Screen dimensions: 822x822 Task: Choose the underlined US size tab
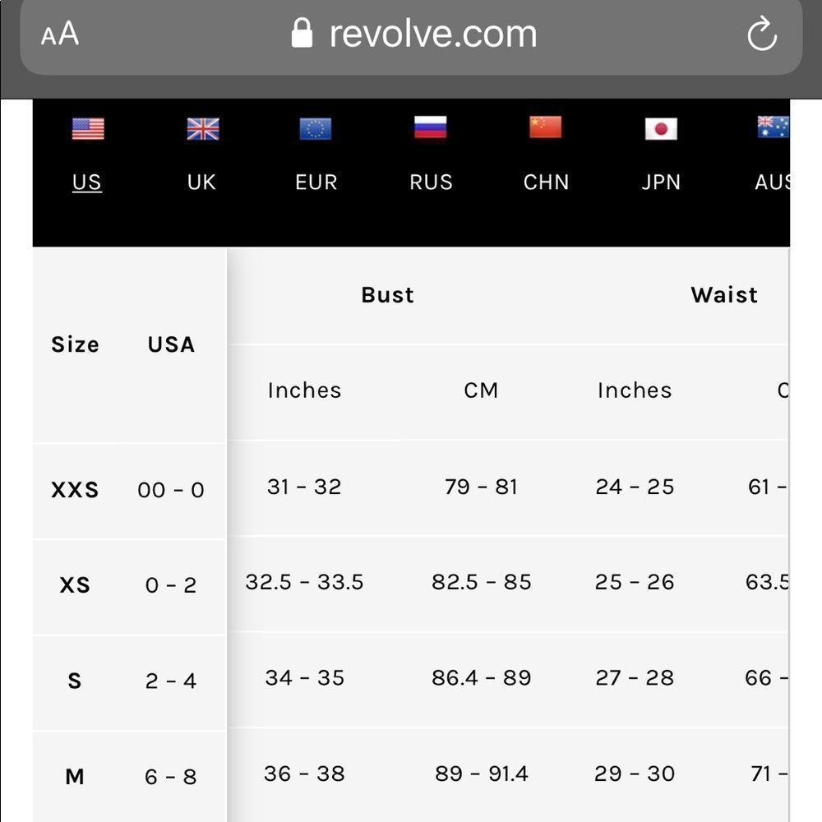[87, 182]
